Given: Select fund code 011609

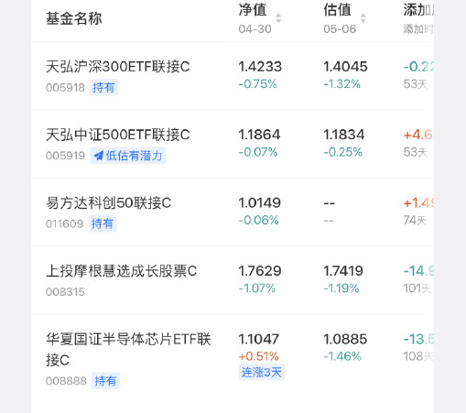Looking at the screenshot, I should [64, 224].
